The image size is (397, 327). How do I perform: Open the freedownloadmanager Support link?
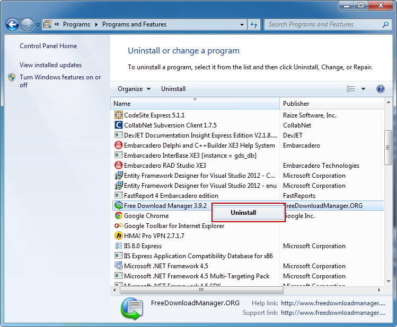tap(333, 313)
